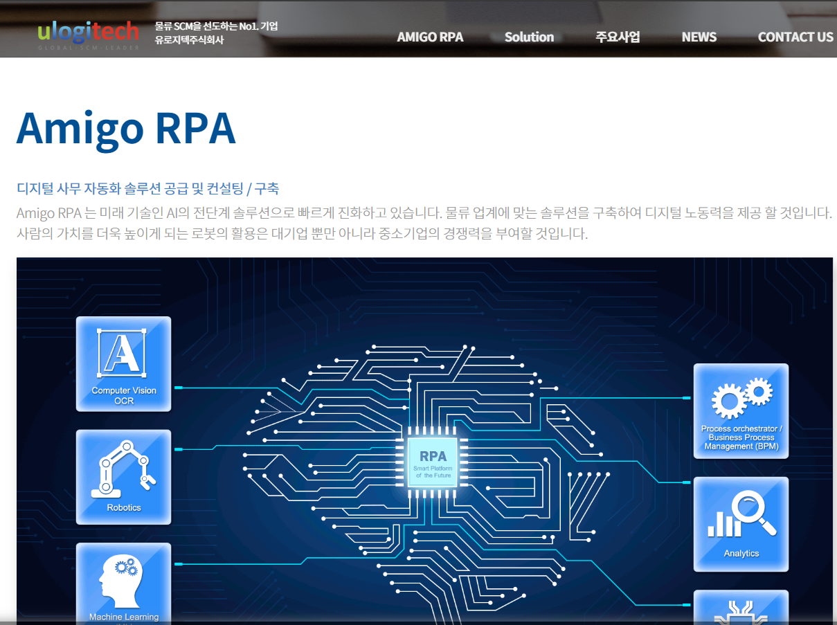
Task: Click the 디지털 사무 자동화 솔루션 subtitle
Action: point(147,188)
